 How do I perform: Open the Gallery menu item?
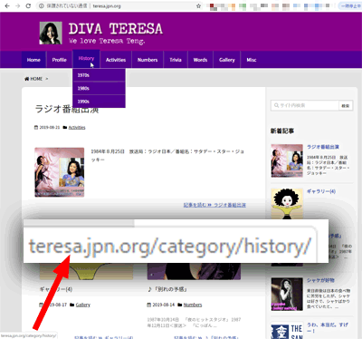[x=227, y=60]
